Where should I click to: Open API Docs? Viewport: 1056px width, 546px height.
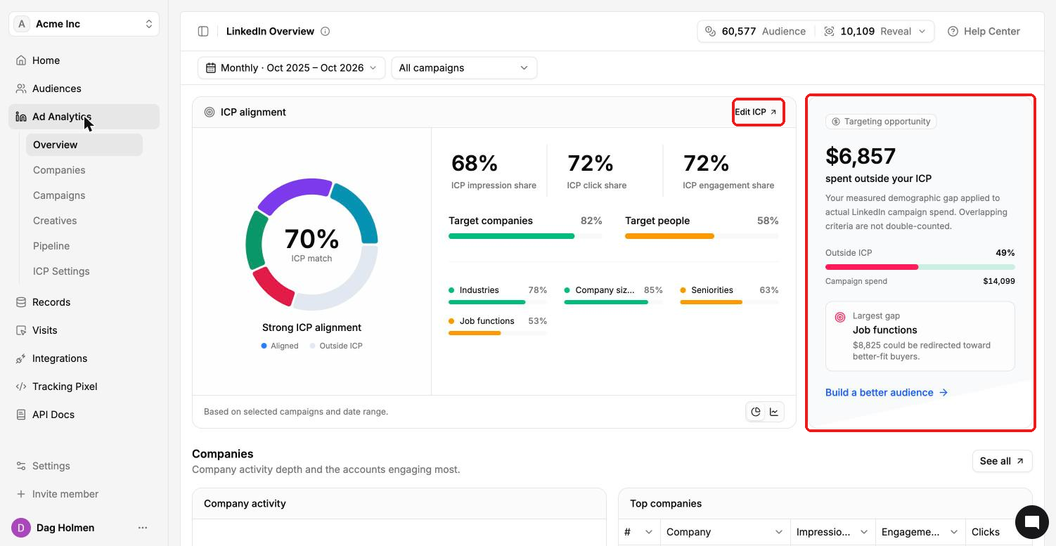84,415
